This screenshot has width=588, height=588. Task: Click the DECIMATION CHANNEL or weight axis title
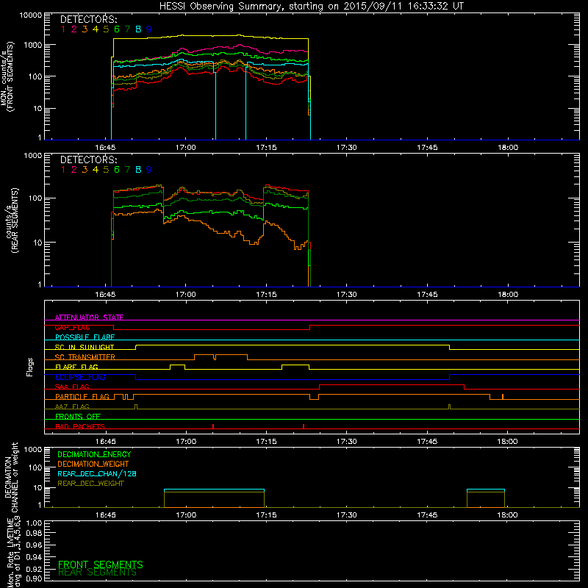coord(11,477)
